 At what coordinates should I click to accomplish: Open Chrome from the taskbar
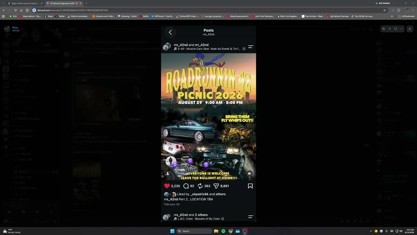pyautogui.click(x=230, y=231)
